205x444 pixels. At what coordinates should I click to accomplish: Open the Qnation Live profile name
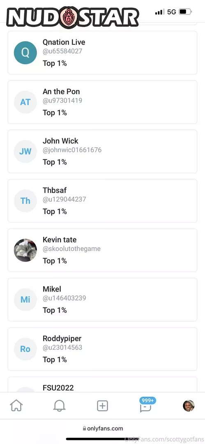tap(64, 42)
